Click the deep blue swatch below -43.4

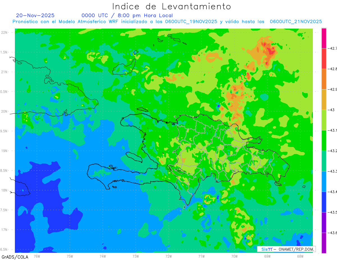point(324,202)
